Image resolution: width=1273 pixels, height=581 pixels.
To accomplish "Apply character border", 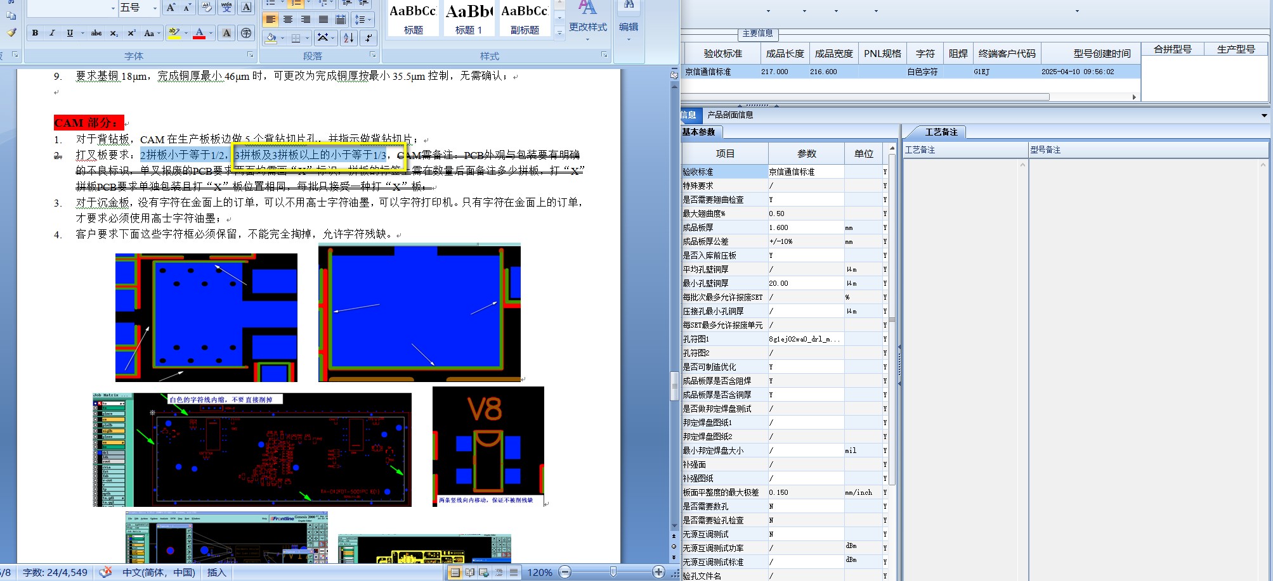I will 246,8.
